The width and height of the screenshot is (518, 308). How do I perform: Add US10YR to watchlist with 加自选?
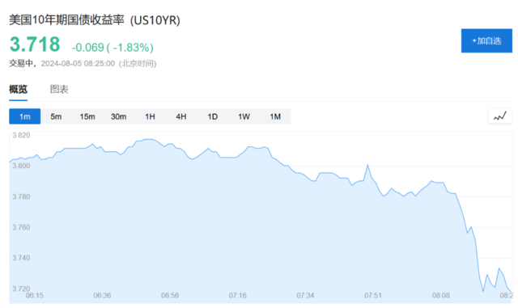tap(486, 40)
